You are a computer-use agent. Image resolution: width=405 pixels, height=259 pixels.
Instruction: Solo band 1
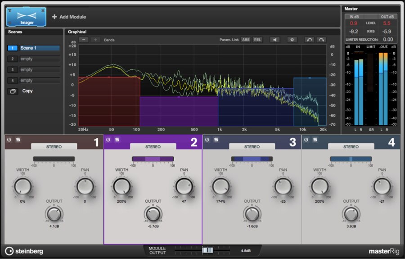pos(18,140)
